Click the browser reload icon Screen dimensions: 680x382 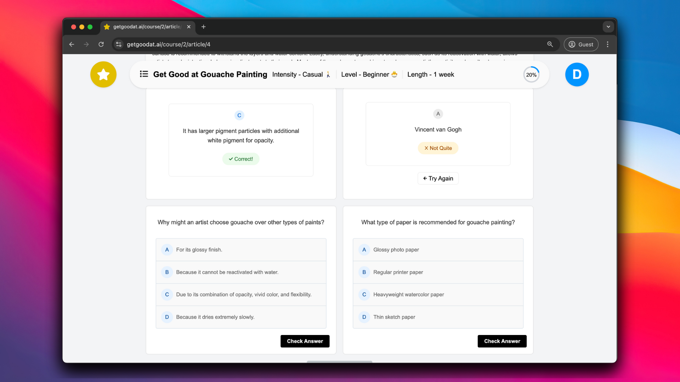[x=101, y=45]
